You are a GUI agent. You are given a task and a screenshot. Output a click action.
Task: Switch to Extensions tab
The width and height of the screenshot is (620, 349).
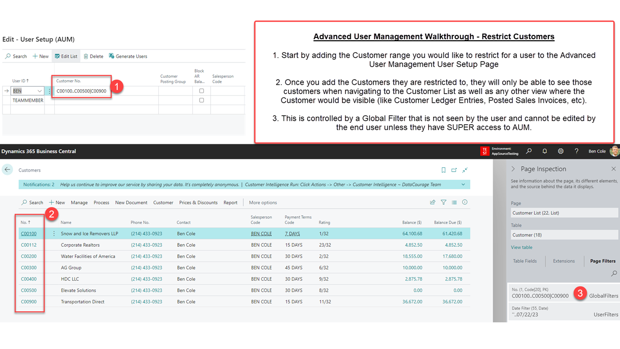[564, 261]
